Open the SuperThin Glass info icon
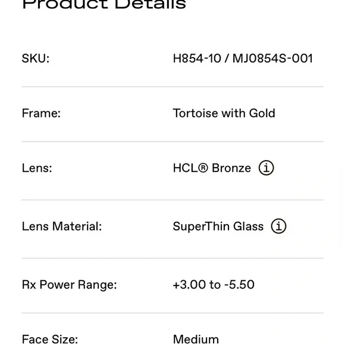Viewport: 345px width, 345px height. click(278, 226)
